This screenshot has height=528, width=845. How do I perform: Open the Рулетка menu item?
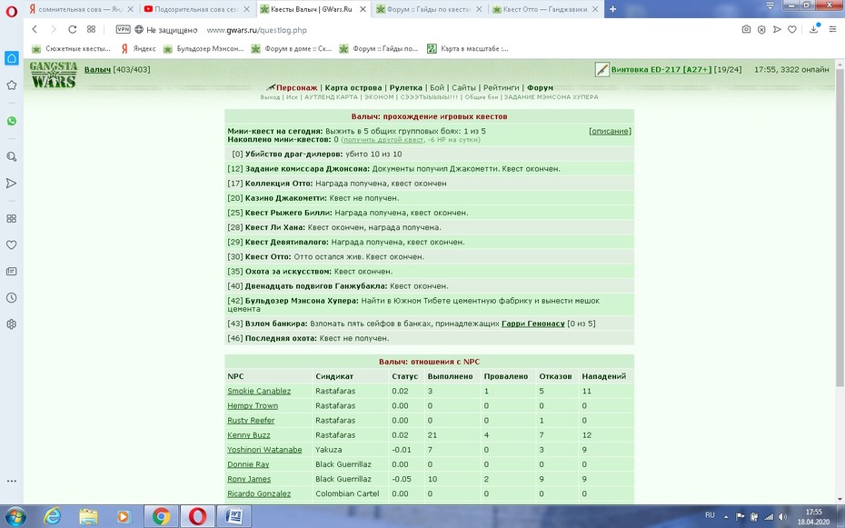(406, 88)
